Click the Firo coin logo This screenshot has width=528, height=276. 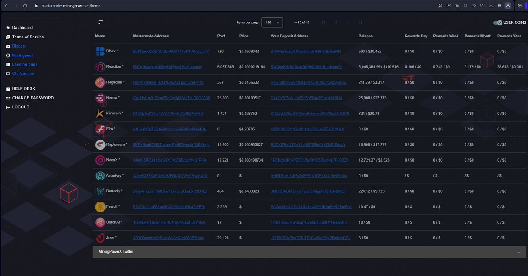pyautogui.click(x=100, y=129)
